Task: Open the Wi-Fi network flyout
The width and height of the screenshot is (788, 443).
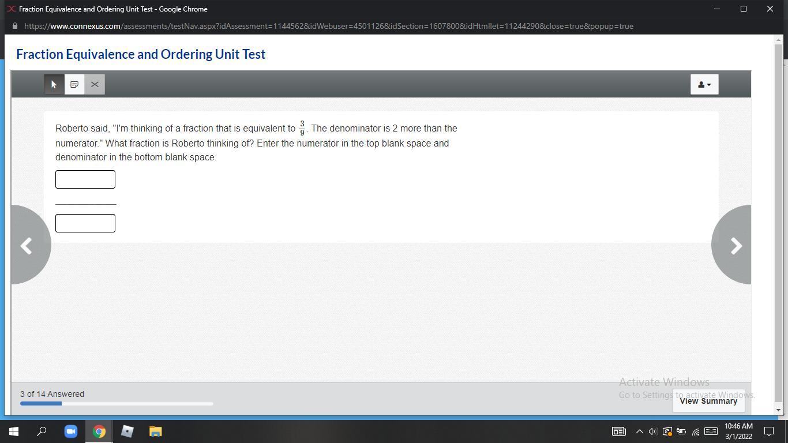Action: pyautogui.click(x=696, y=431)
